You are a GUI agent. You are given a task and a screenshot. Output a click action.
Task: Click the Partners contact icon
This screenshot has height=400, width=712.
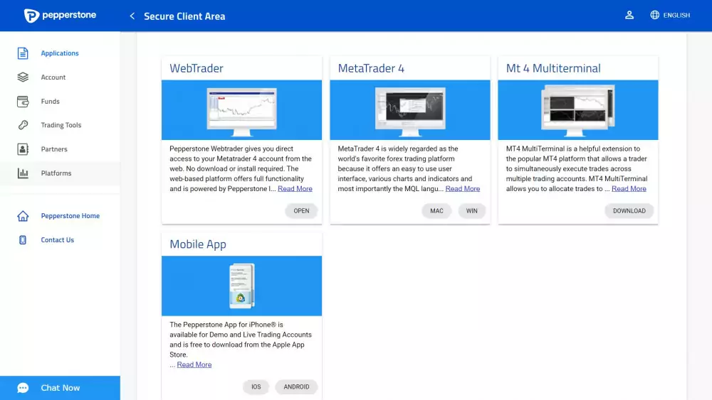[x=23, y=149]
